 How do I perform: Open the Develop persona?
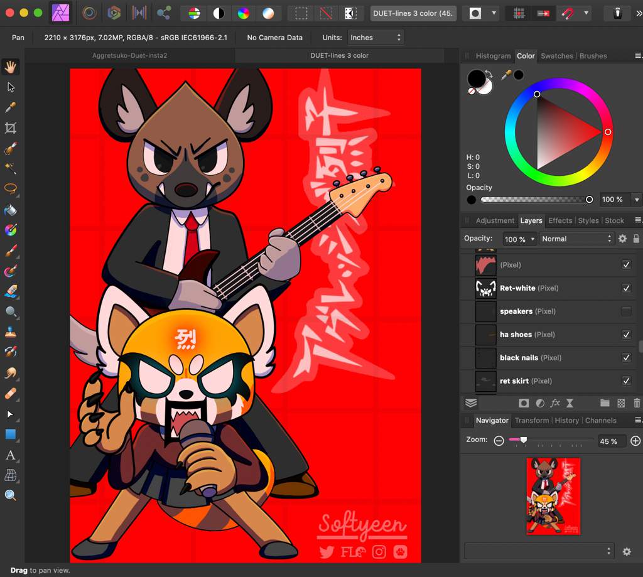[114, 13]
